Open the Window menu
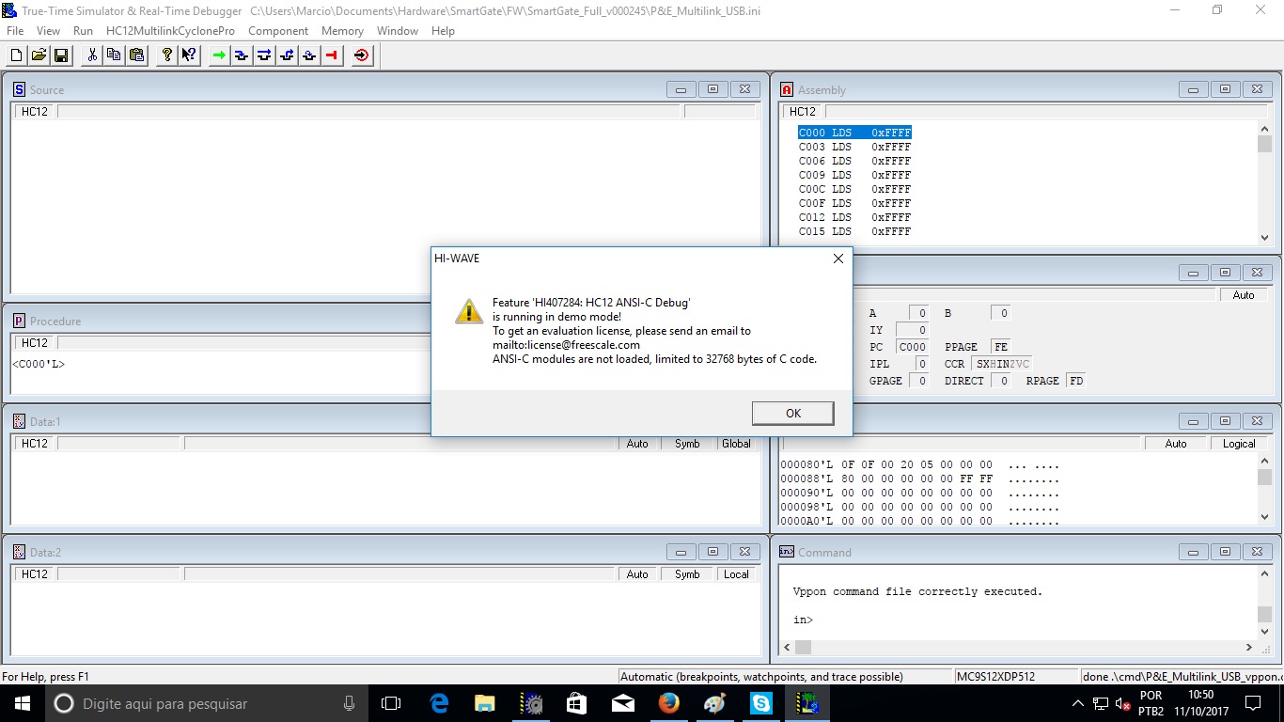The width and height of the screenshot is (1284, 722). 398,31
